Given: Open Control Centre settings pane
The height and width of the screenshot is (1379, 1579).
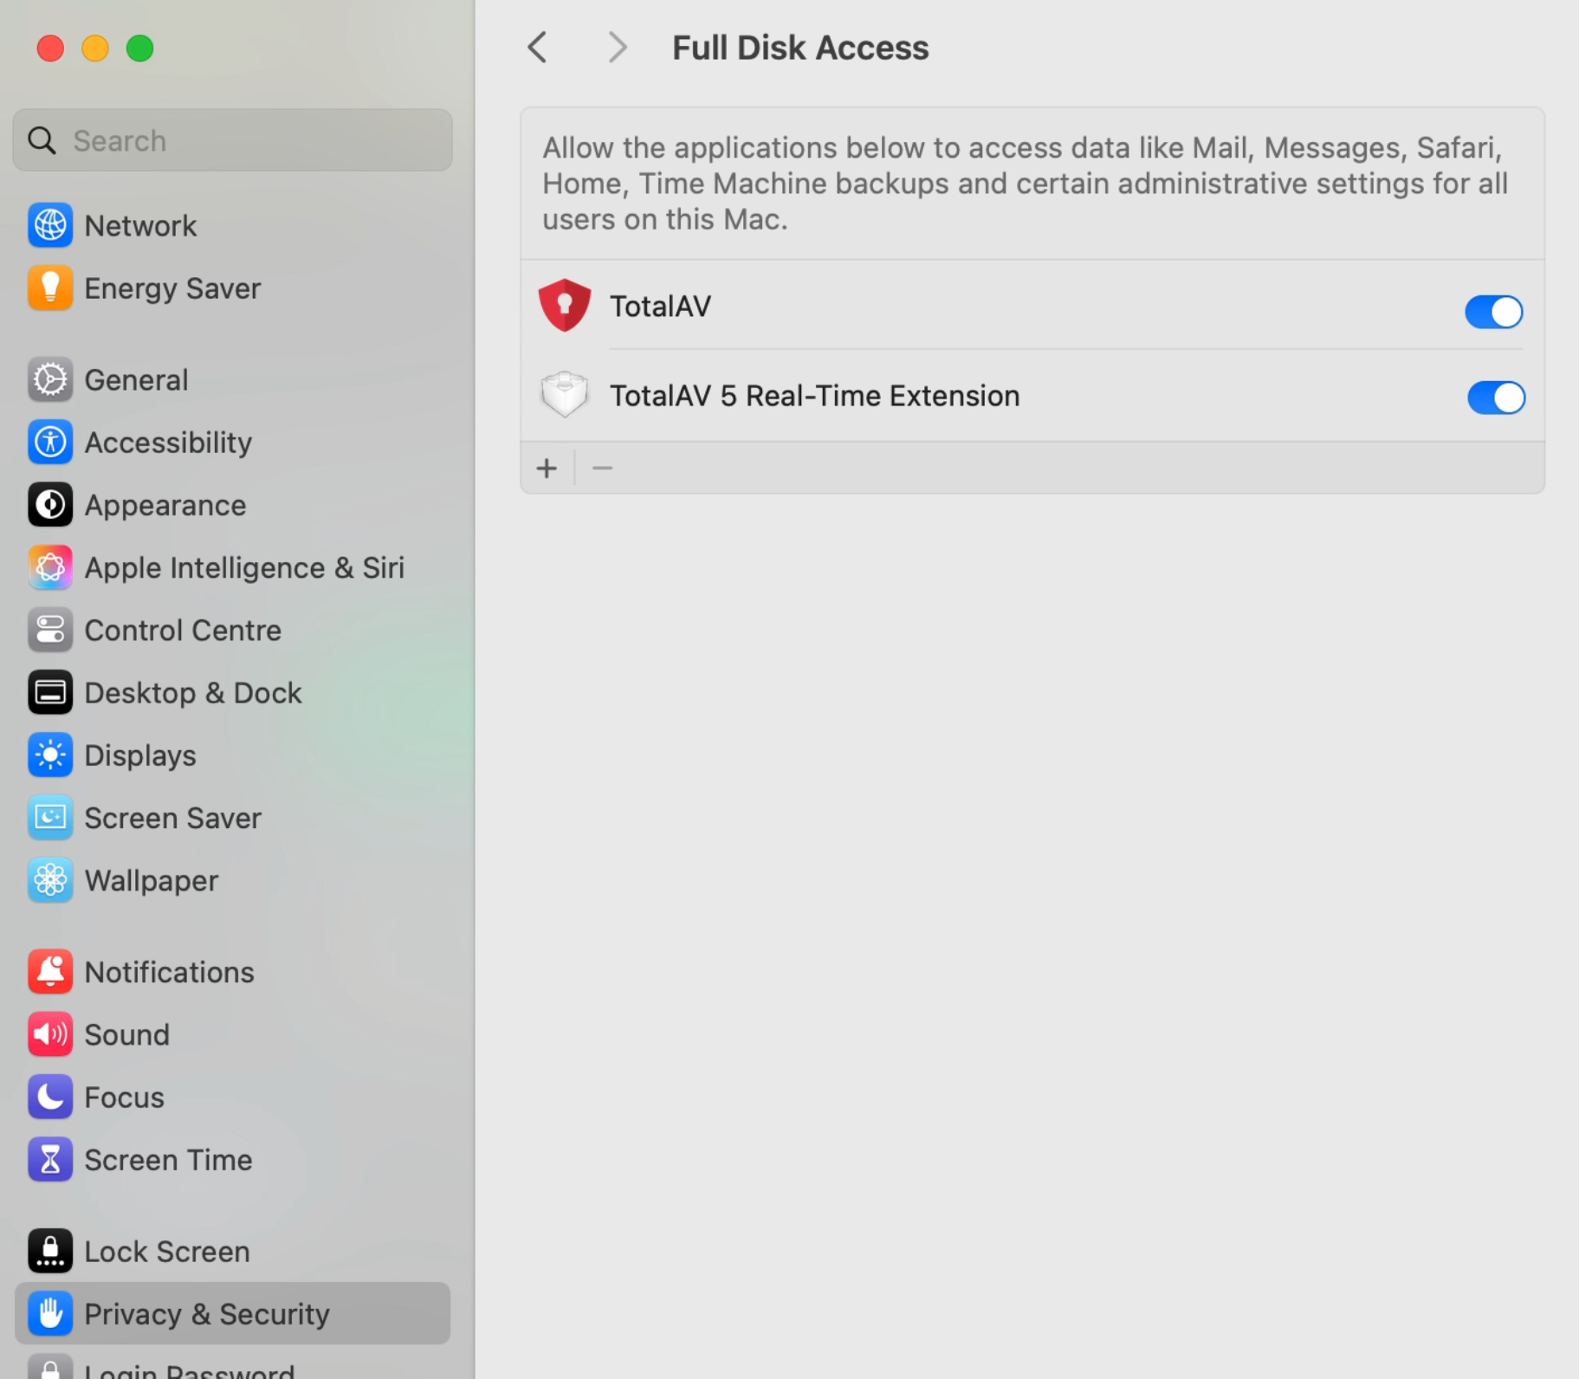Looking at the screenshot, I should click(x=182, y=631).
